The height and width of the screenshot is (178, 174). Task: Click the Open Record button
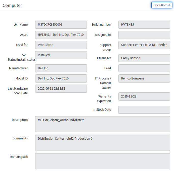[162, 5]
